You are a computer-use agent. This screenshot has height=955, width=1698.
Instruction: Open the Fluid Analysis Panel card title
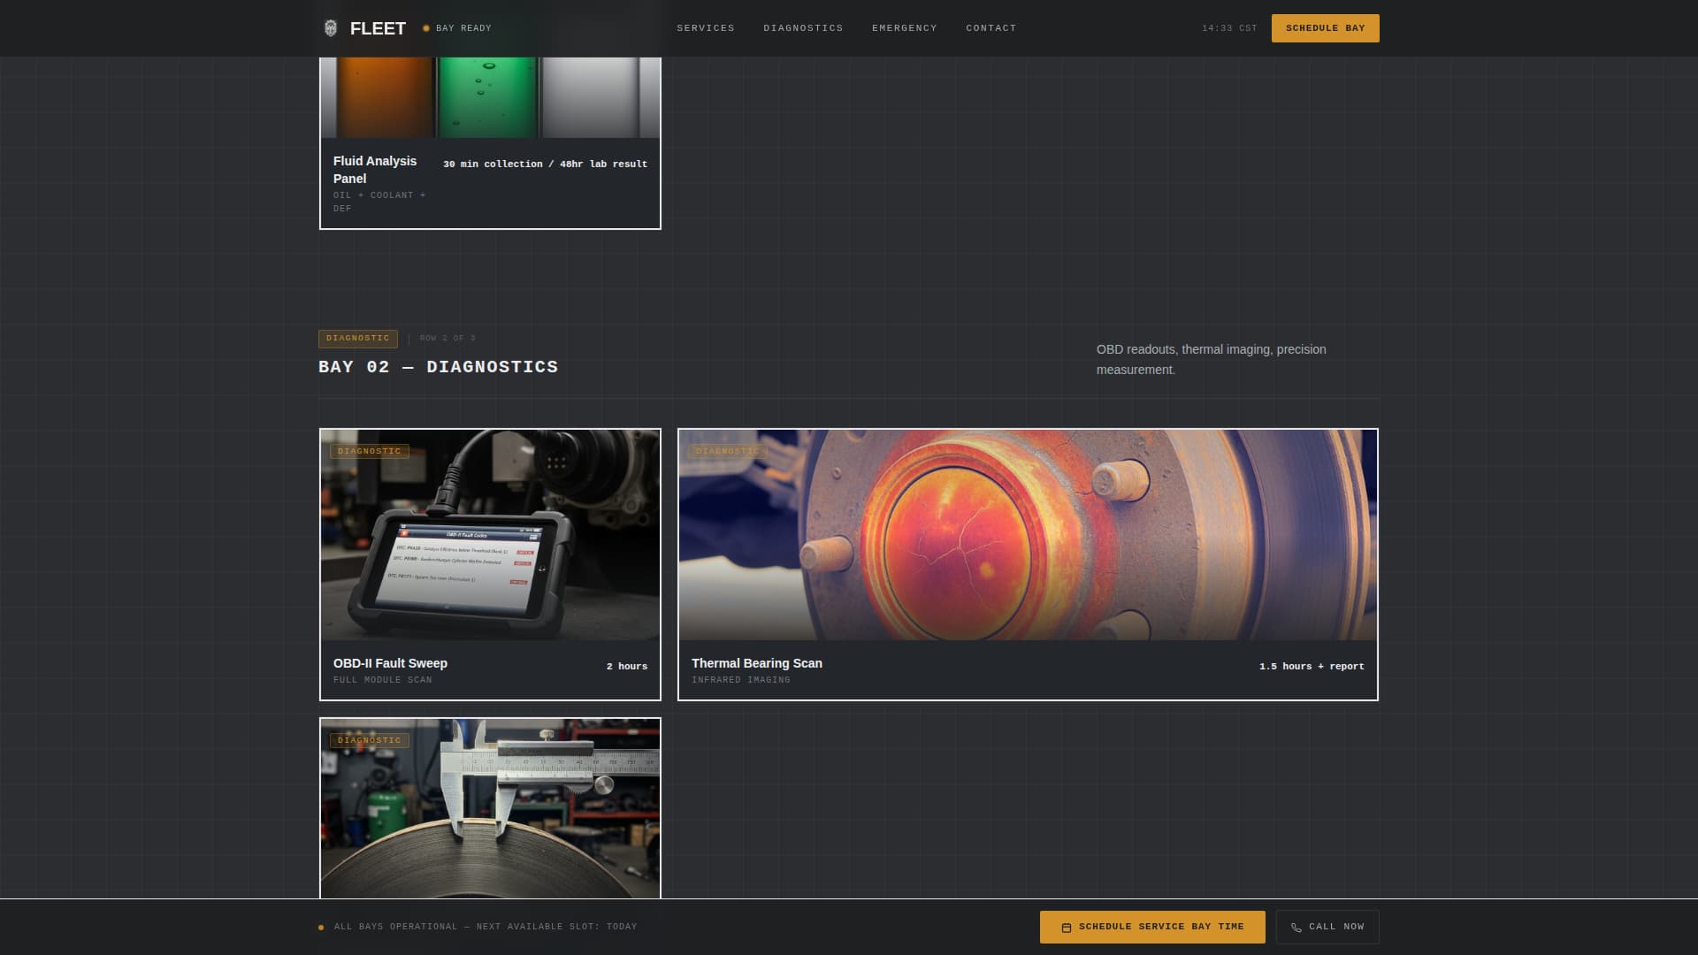(375, 170)
